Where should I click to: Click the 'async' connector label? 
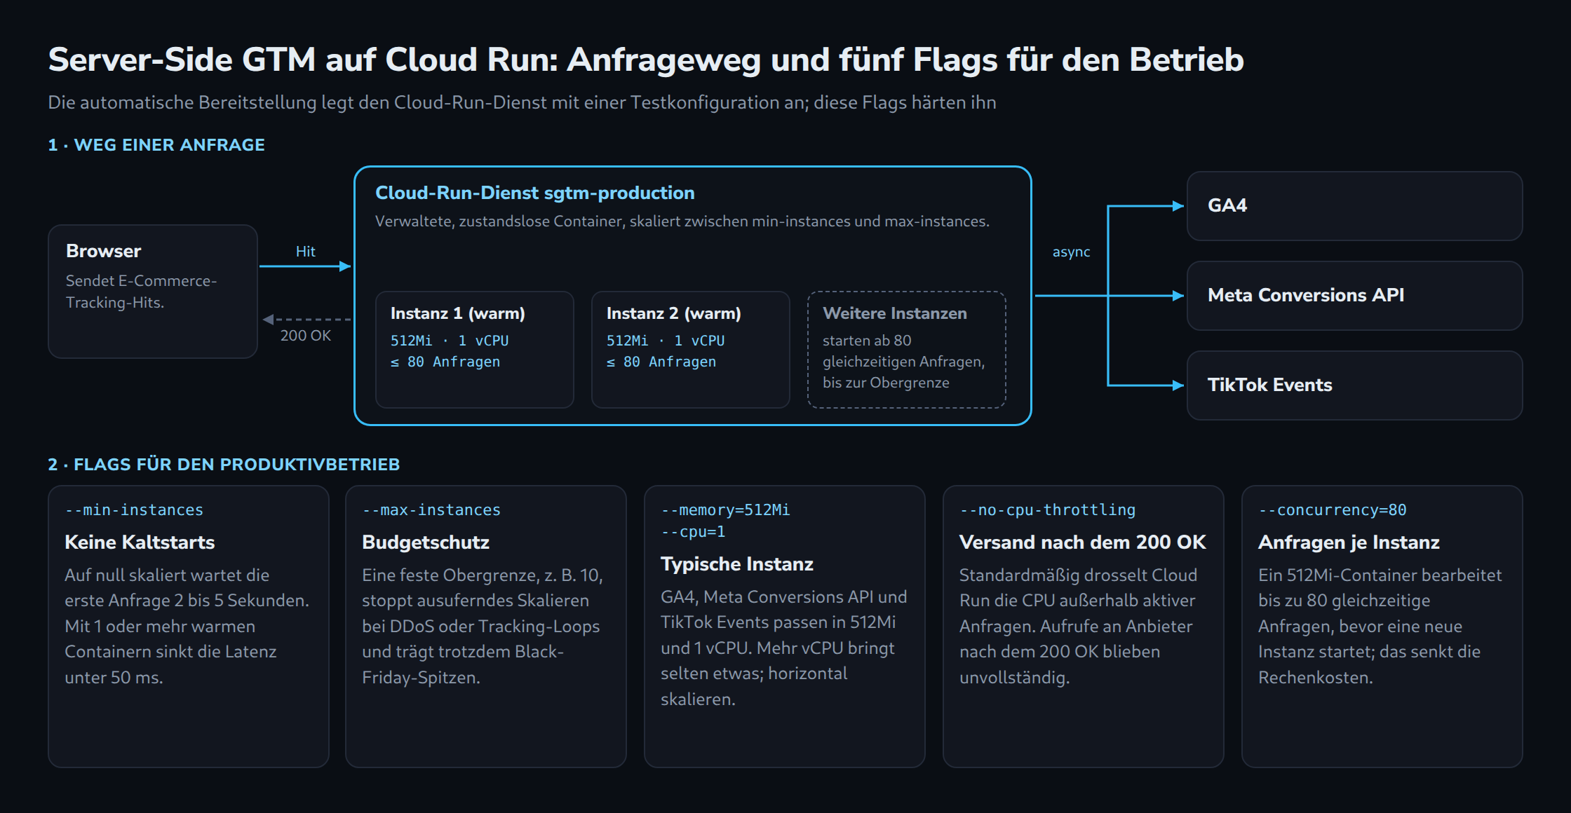pyautogui.click(x=1071, y=252)
